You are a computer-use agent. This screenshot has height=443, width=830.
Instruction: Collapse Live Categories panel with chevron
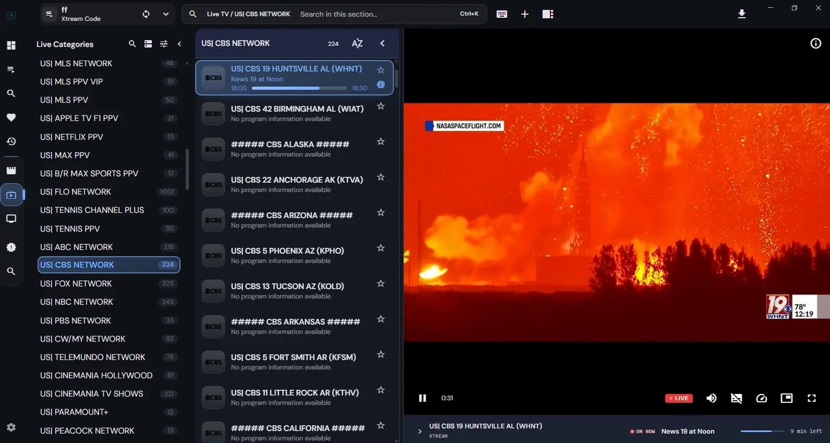coord(179,44)
